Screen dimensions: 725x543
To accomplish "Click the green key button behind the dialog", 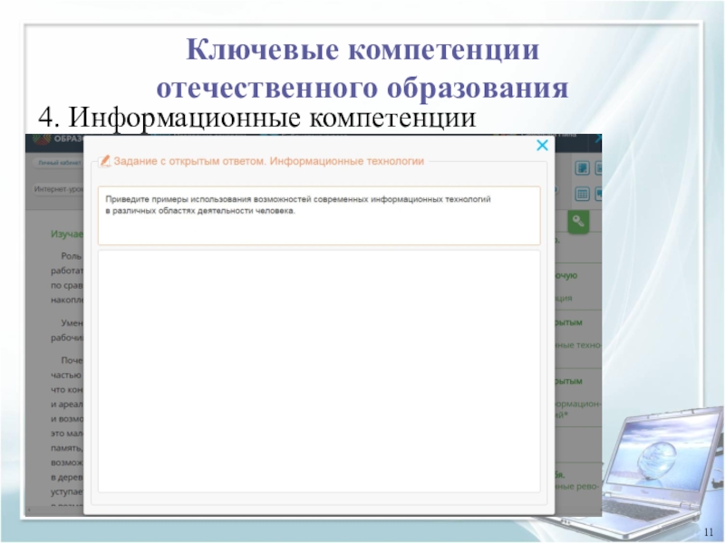I will pyautogui.click(x=578, y=222).
